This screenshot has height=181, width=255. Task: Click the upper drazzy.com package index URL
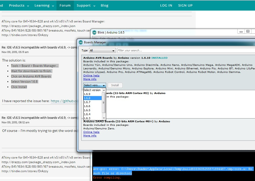click(x=38, y=26)
